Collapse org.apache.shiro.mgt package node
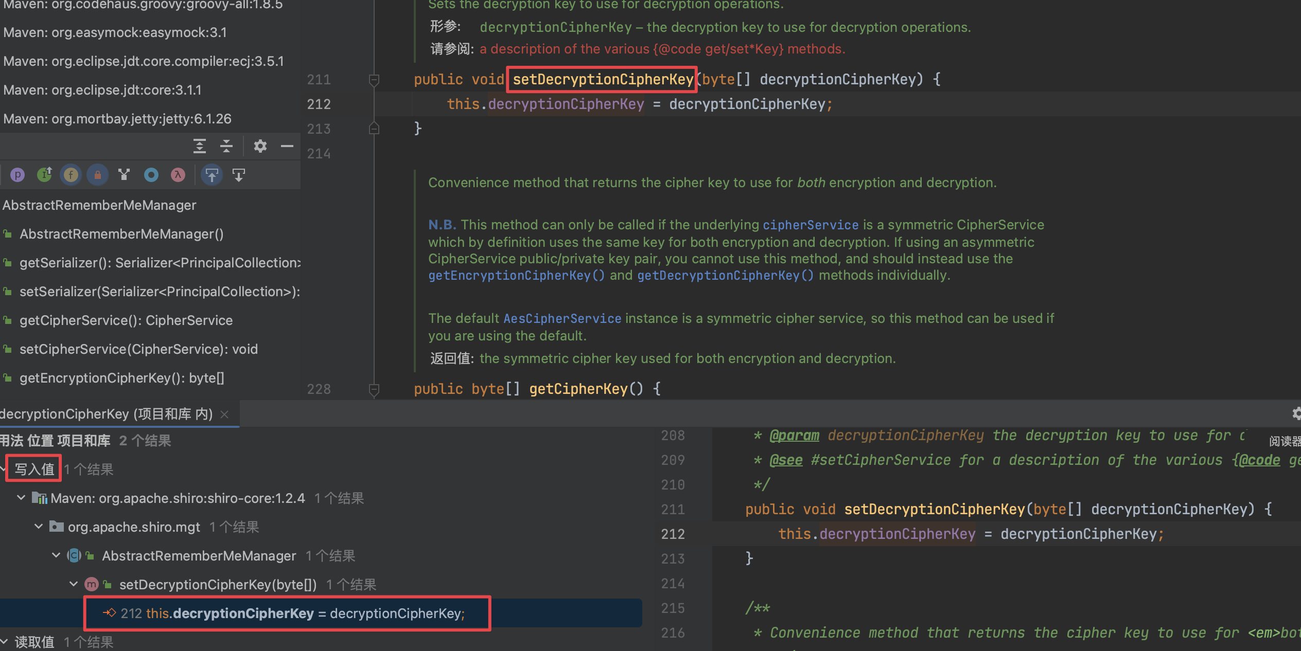Viewport: 1301px width, 651px height. click(x=39, y=527)
